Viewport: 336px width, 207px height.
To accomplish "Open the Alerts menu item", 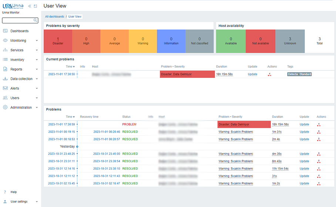I will pos(15,88).
